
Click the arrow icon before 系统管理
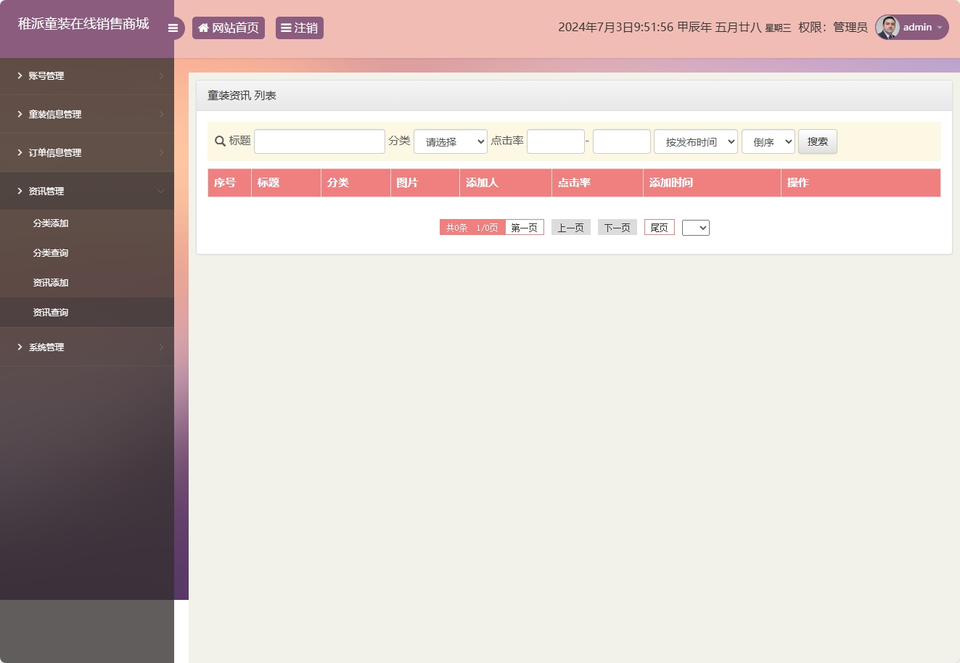[x=19, y=347]
